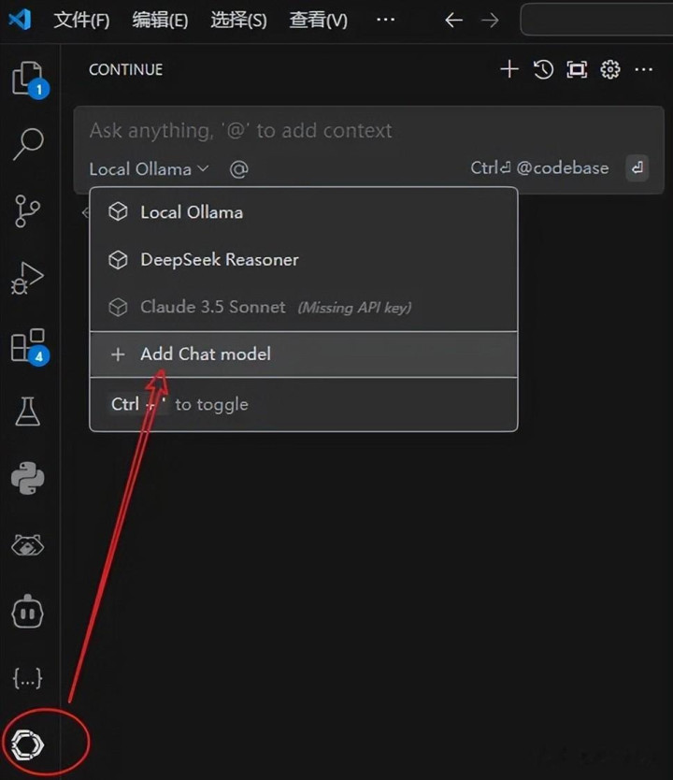Open the Continue hexagon icon in sidebar
This screenshot has width=673, height=780.
click(27, 744)
